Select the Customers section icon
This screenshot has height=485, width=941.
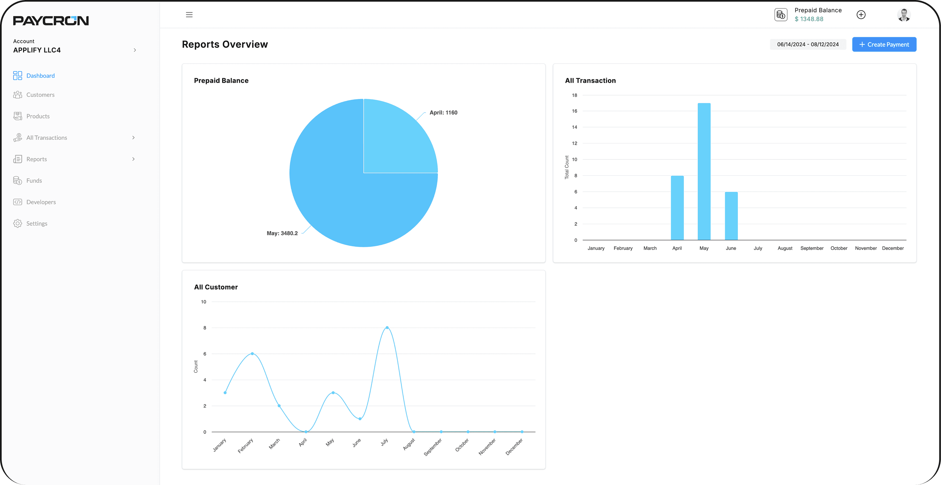point(18,94)
